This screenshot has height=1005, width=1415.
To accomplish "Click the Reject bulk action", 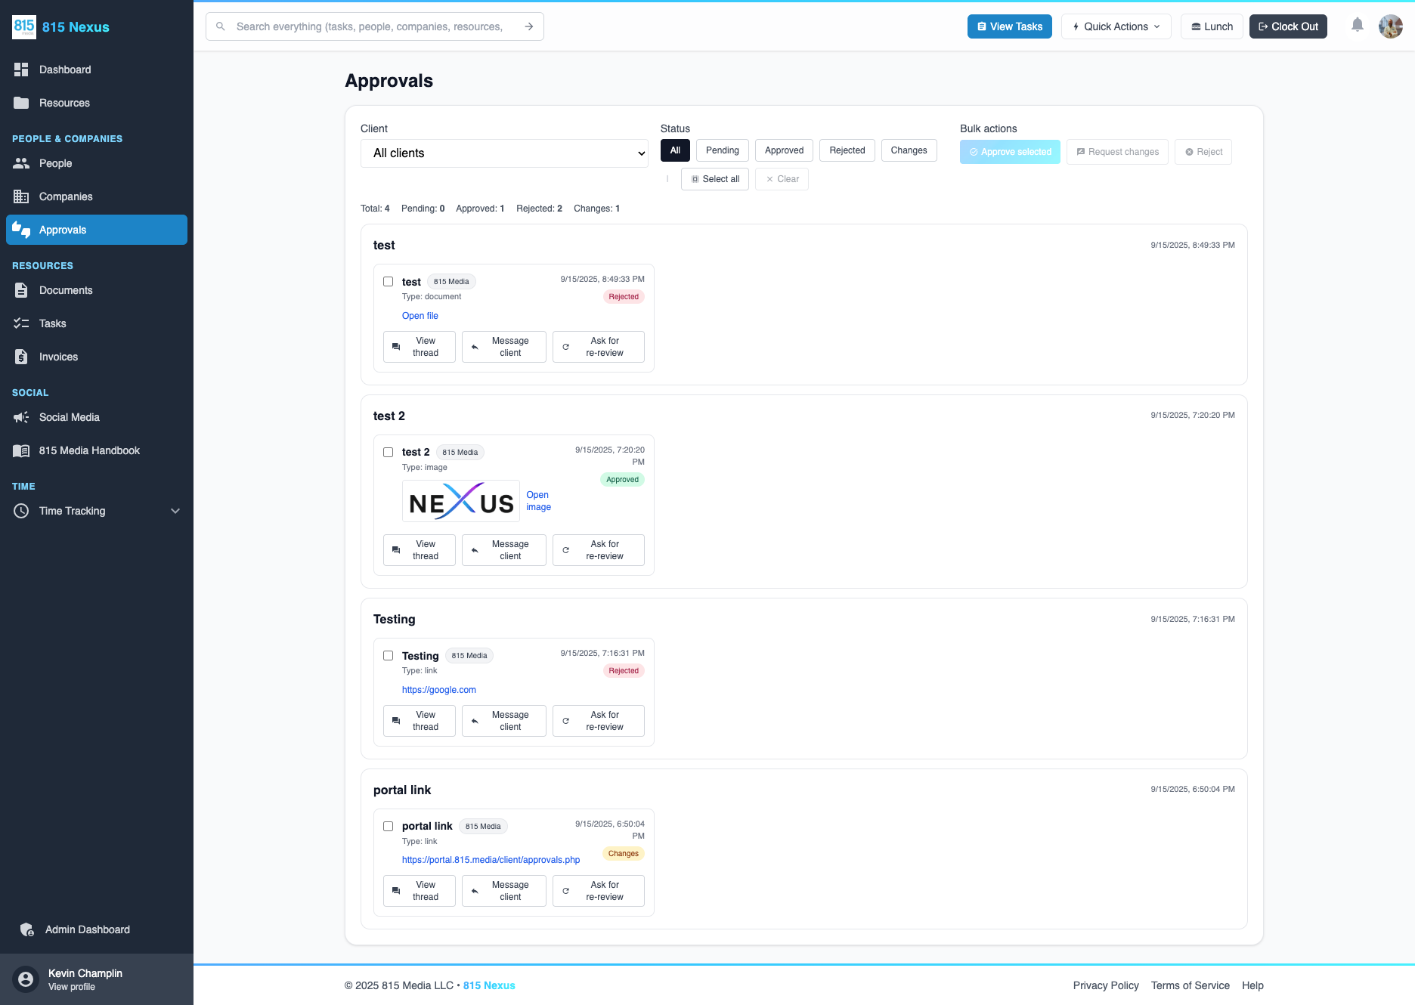I will coord(1203,152).
